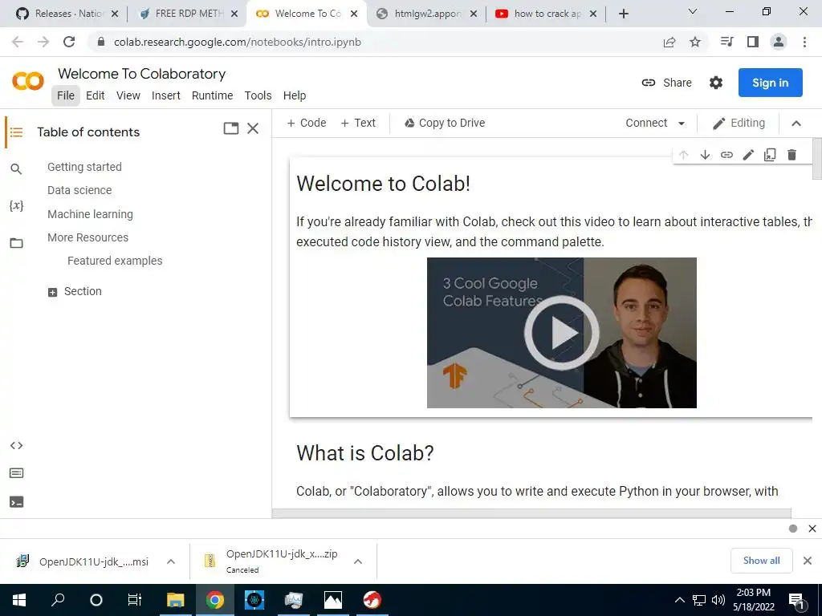Open the Help menu

(x=295, y=95)
